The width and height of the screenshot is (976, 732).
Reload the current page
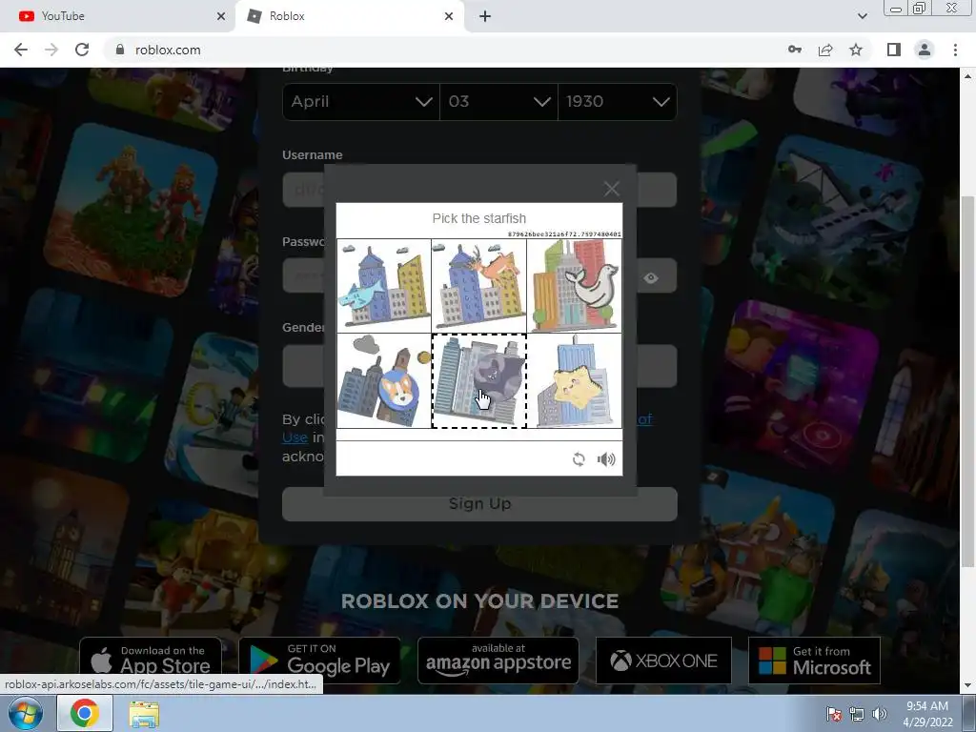(82, 50)
